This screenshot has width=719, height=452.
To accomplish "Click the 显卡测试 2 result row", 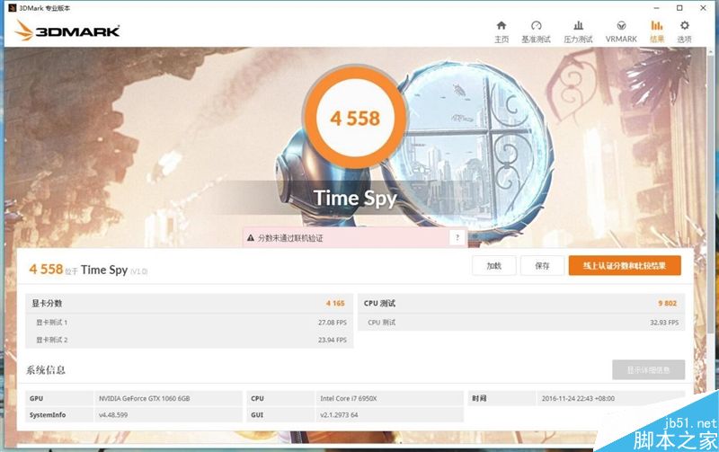I will click(190, 340).
